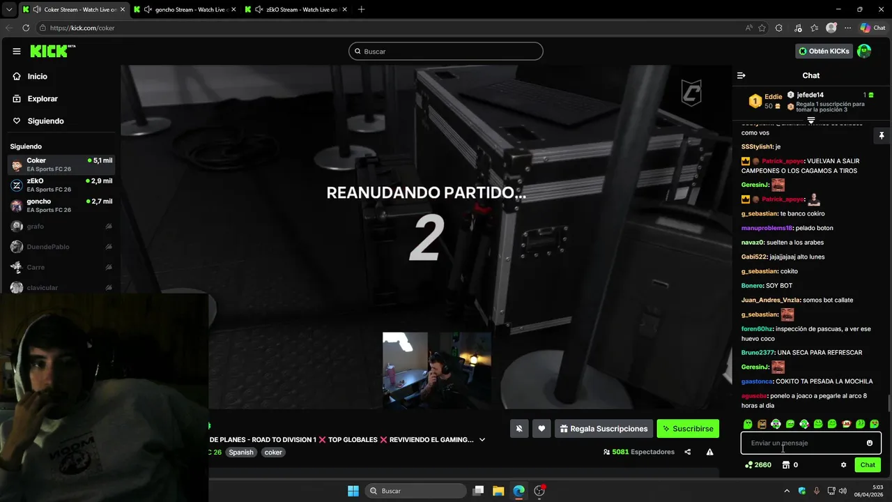Open chat settings via the gear icon
Viewport: 892px width, 502px height.
843,465
